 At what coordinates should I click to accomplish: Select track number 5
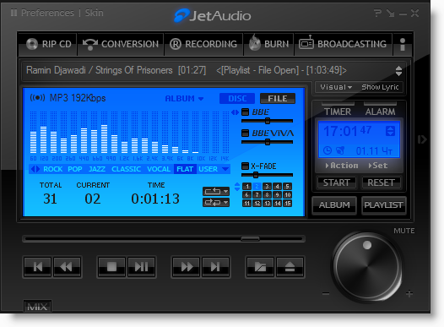pos(287,186)
